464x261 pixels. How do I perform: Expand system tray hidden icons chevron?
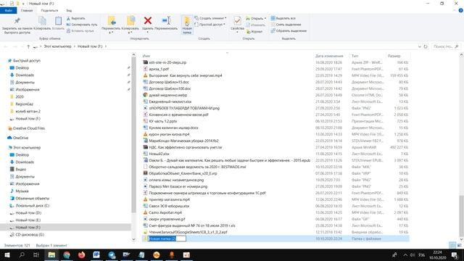point(405,255)
